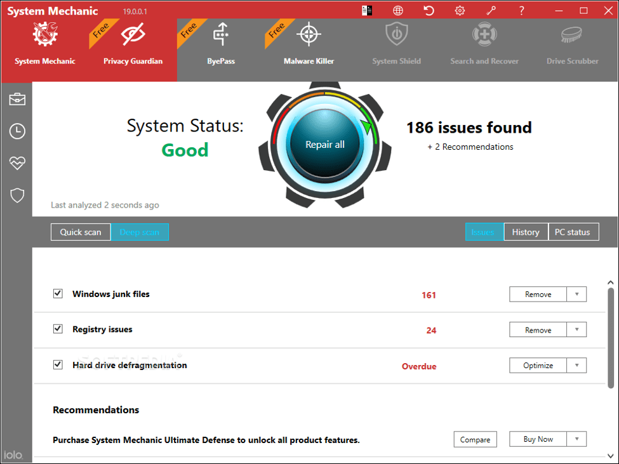619x464 pixels.
Task: Expand the Buy Now dropdown arrow
Action: [x=576, y=439]
